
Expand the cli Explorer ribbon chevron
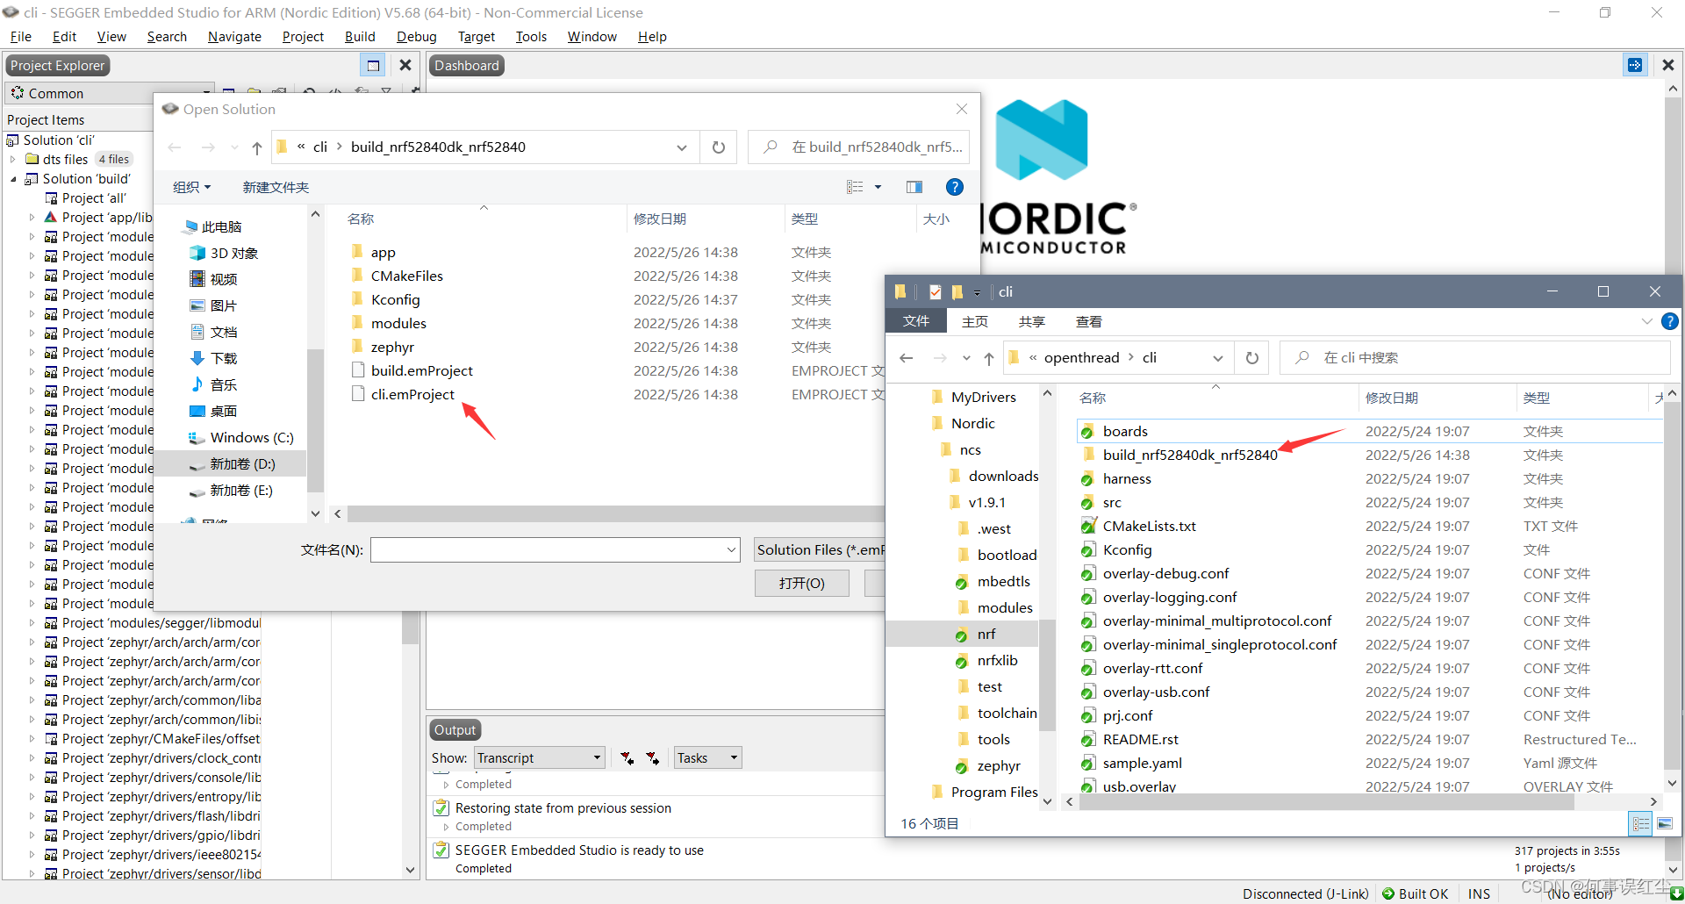tap(1646, 321)
